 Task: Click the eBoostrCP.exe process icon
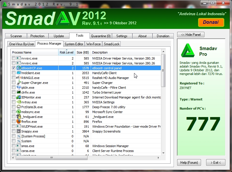[x=18, y=68]
